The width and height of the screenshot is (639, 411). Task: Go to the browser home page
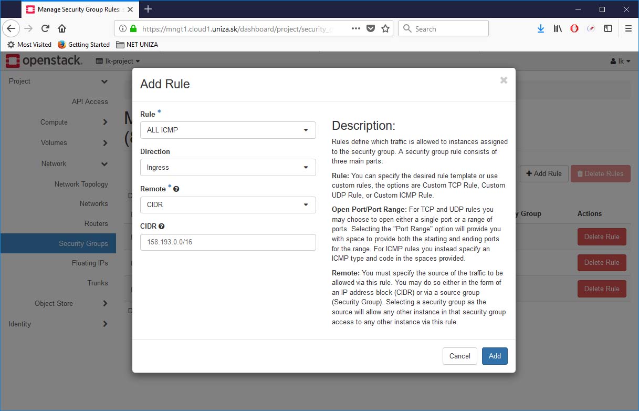62,28
